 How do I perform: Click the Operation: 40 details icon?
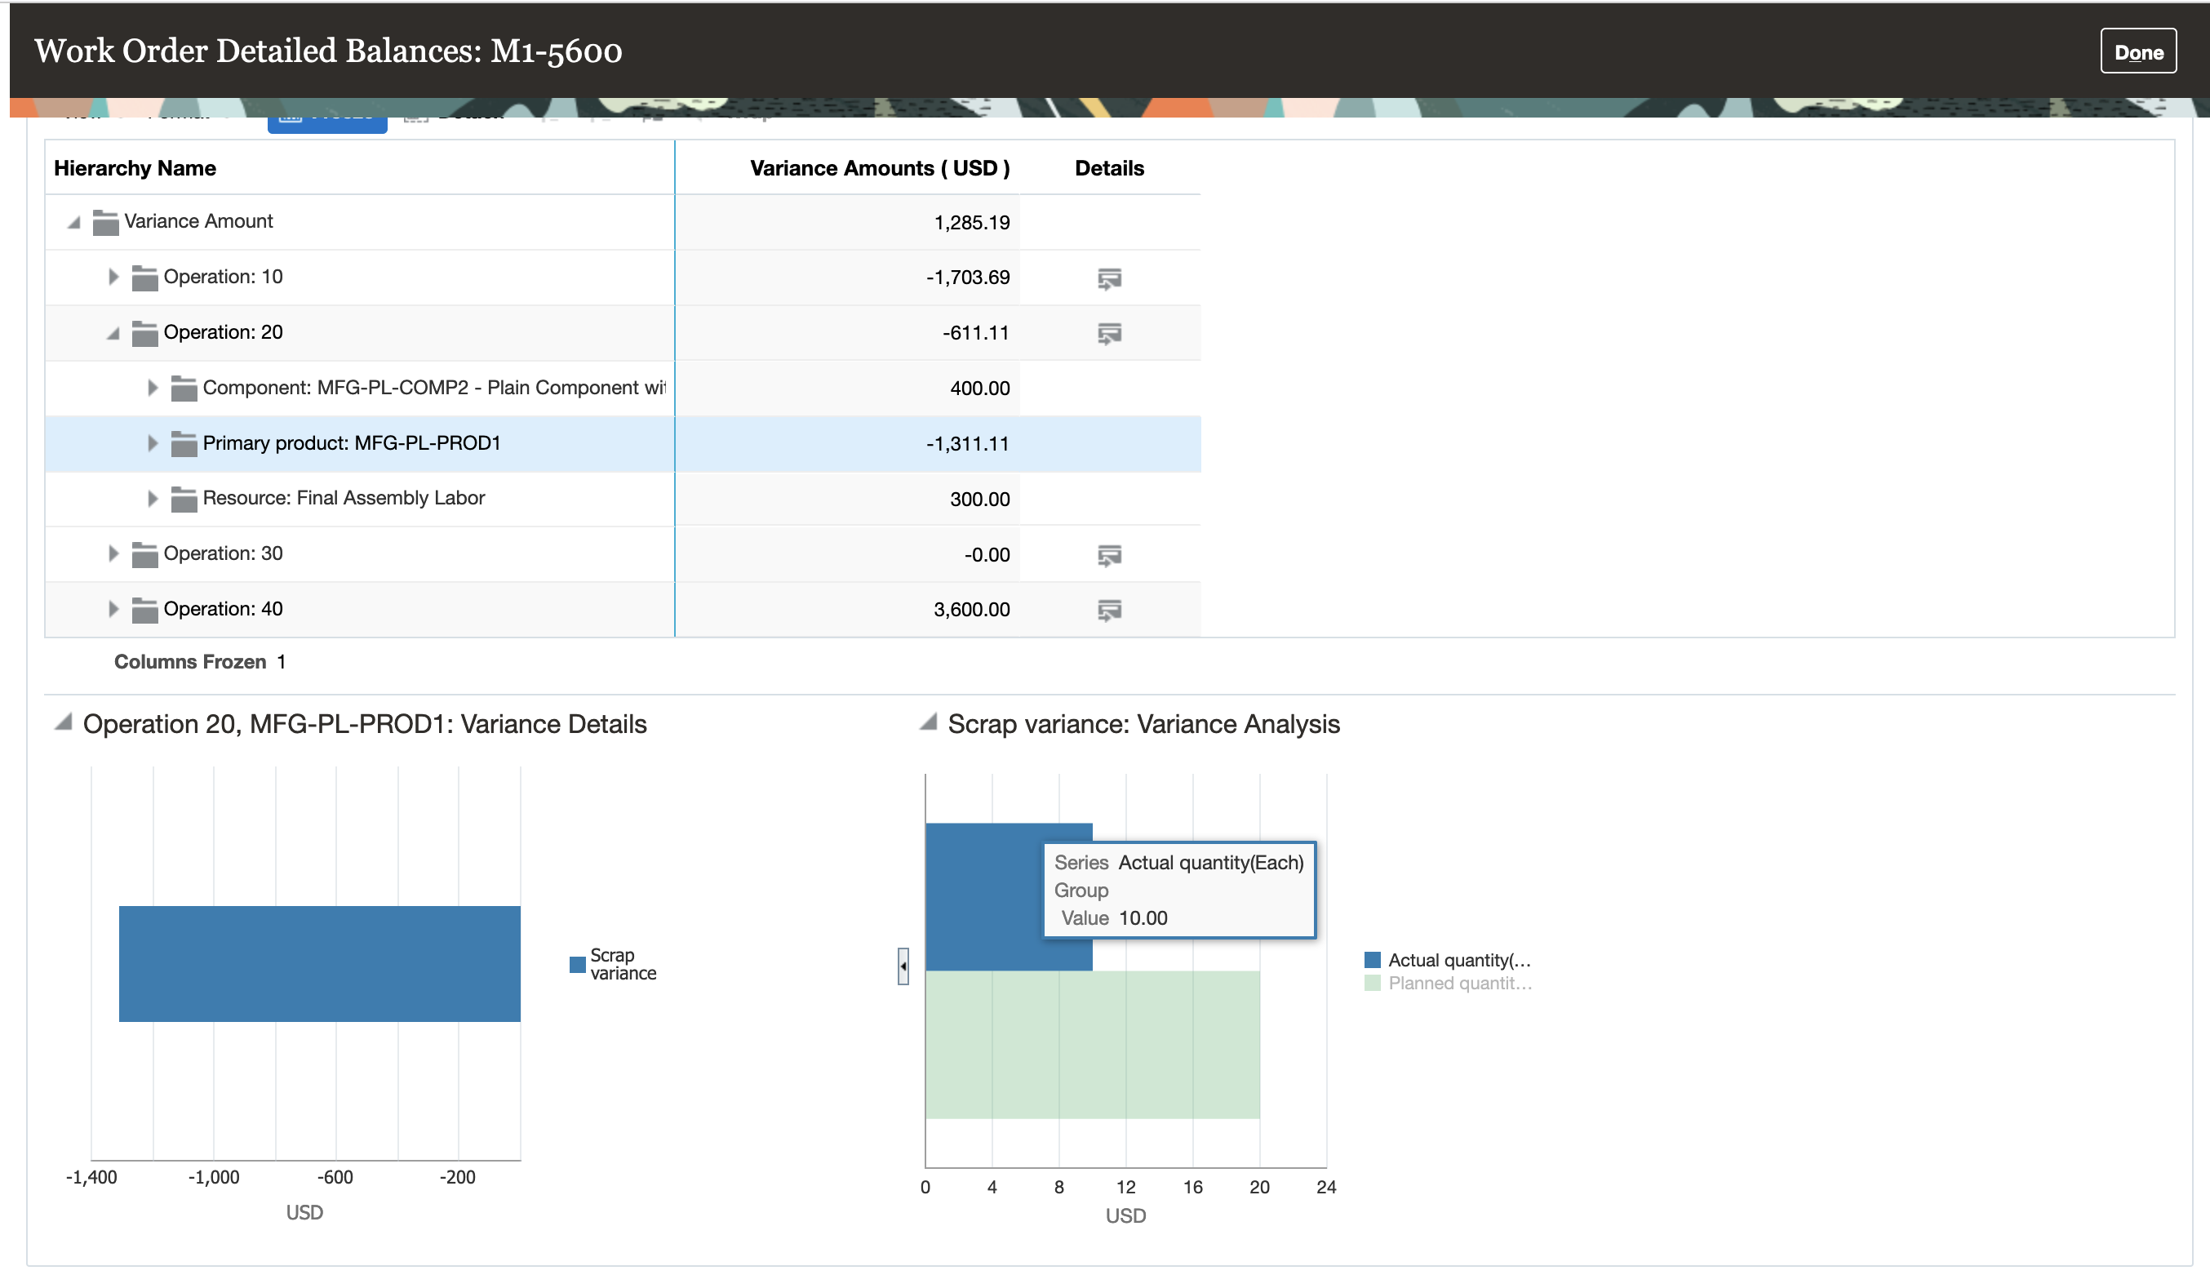[1109, 611]
